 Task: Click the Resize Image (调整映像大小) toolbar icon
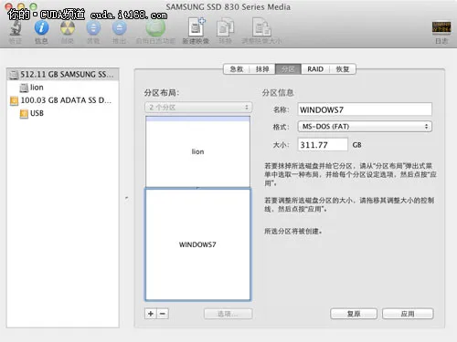click(x=261, y=27)
